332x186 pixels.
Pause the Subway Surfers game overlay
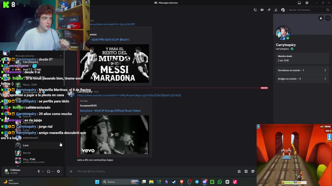click(258, 127)
